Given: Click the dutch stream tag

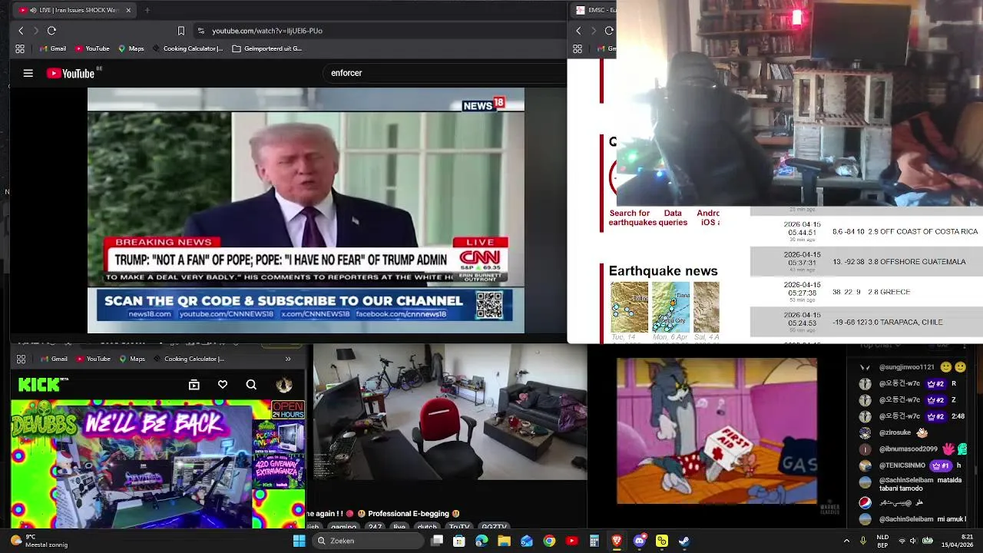Looking at the screenshot, I should [426, 527].
